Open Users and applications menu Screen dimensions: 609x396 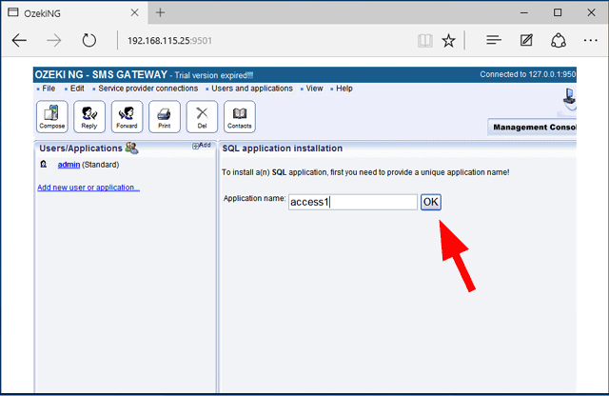(x=252, y=89)
